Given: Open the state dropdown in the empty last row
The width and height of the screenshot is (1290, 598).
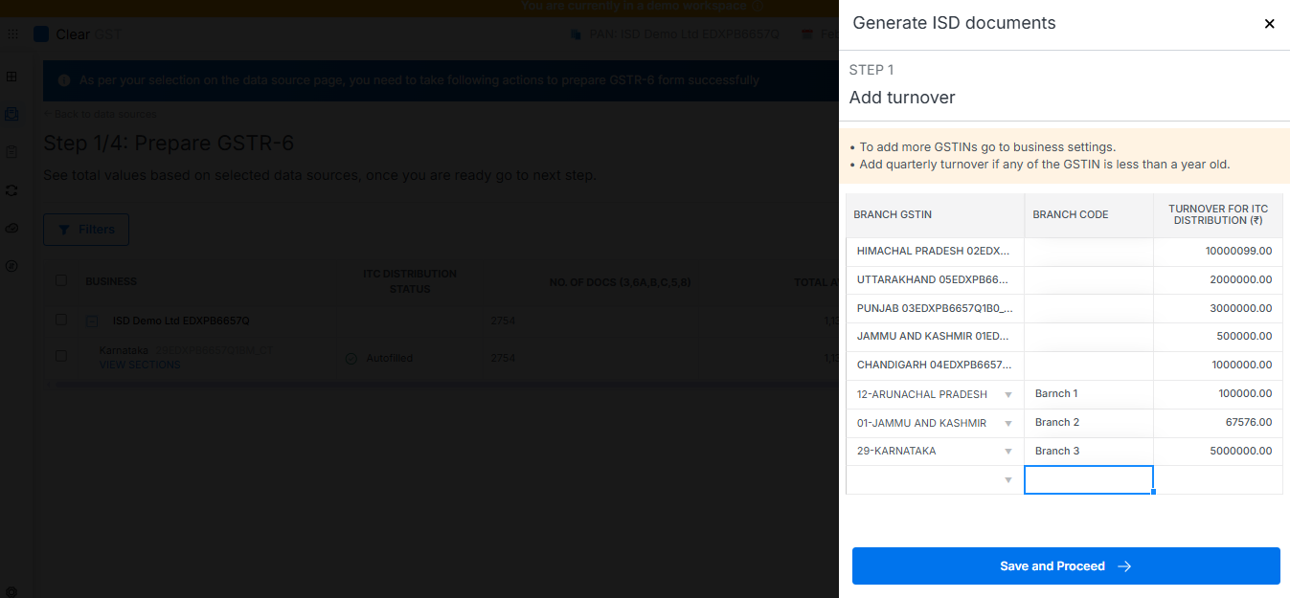Looking at the screenshot, I should (1007, 480).
